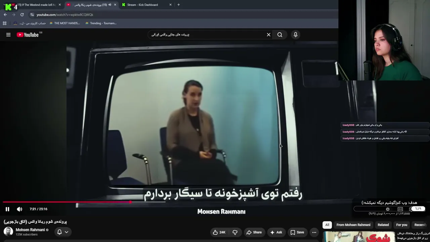Click the 7:21 / 25:16 time display
The width and height of the screenshot is (430, 242).
pyautogui.click(x=38, y=209)
